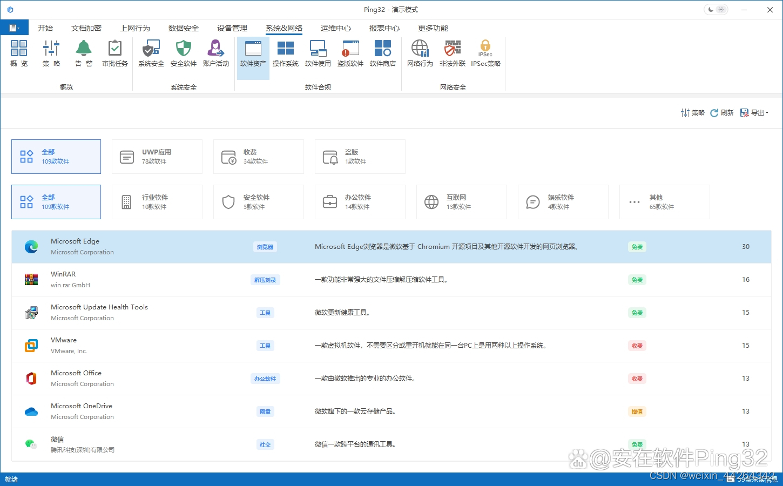Image resolution: width=783 pixels, height=486 pixels.
Task: Click the 浏览器 tag in Edge row
Action: tap(265, 247)
